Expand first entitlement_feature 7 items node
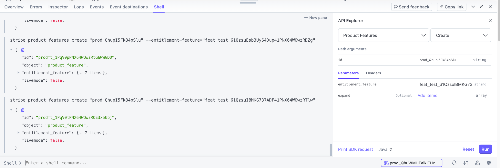 tap(18, 73)
